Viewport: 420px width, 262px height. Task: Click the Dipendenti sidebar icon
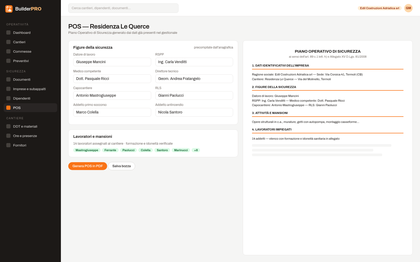point(8,98)
